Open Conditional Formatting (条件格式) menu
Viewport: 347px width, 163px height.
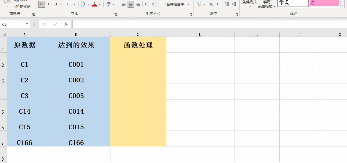click(250, 4)
